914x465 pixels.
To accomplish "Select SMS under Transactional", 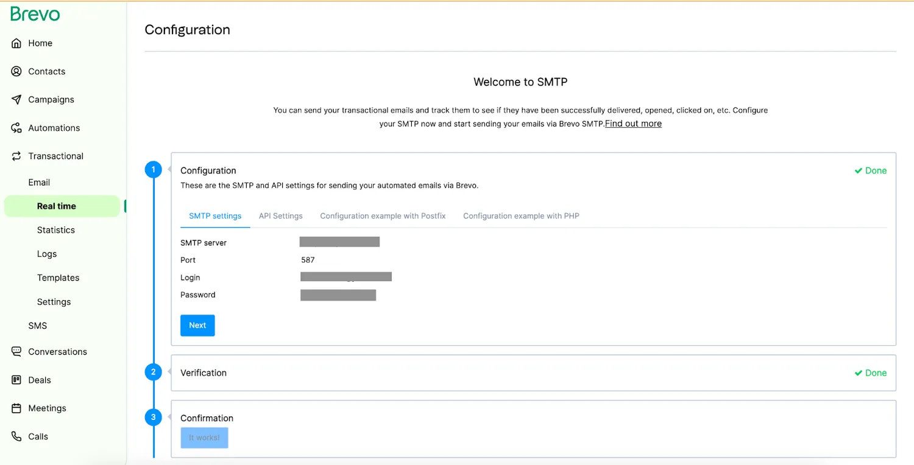I will (38, 326).
